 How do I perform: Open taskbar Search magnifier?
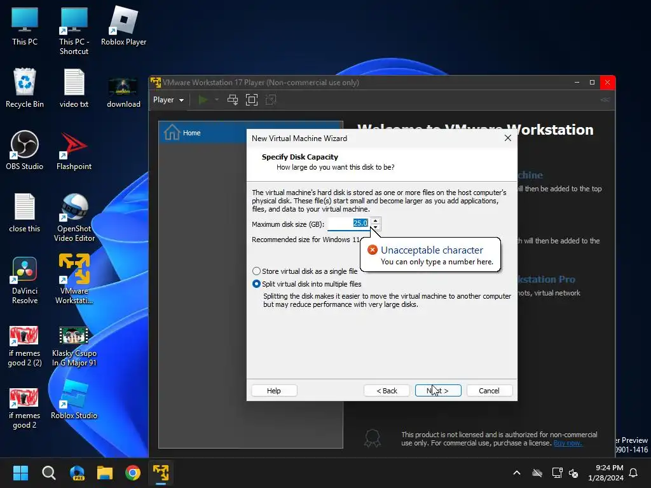coord(48,473)
